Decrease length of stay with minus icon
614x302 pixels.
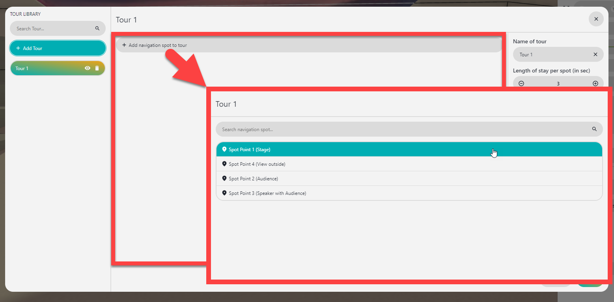[521, 83]
